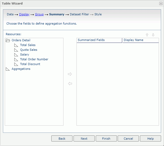Click the Orders Detail folder icon
164x146 pixels.
(8, 40)
